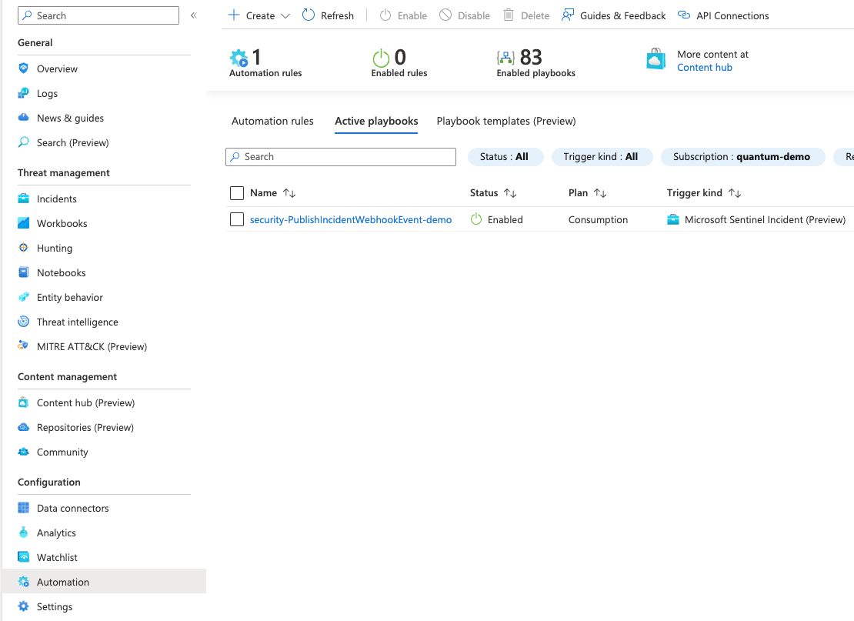Screen dimensions: 854x621
Task: Open the Status : All filter
Action: [505, 157]
